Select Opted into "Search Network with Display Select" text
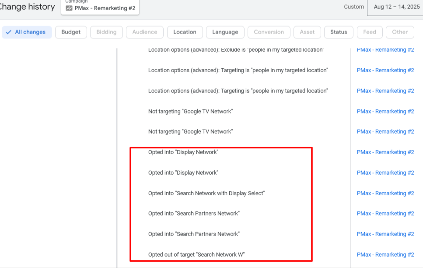This screenshot has width=423, height=268. (x=206, y=194)
